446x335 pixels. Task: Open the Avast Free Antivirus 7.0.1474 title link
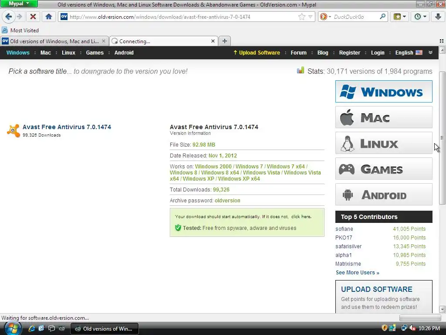[x=67, y=127]
